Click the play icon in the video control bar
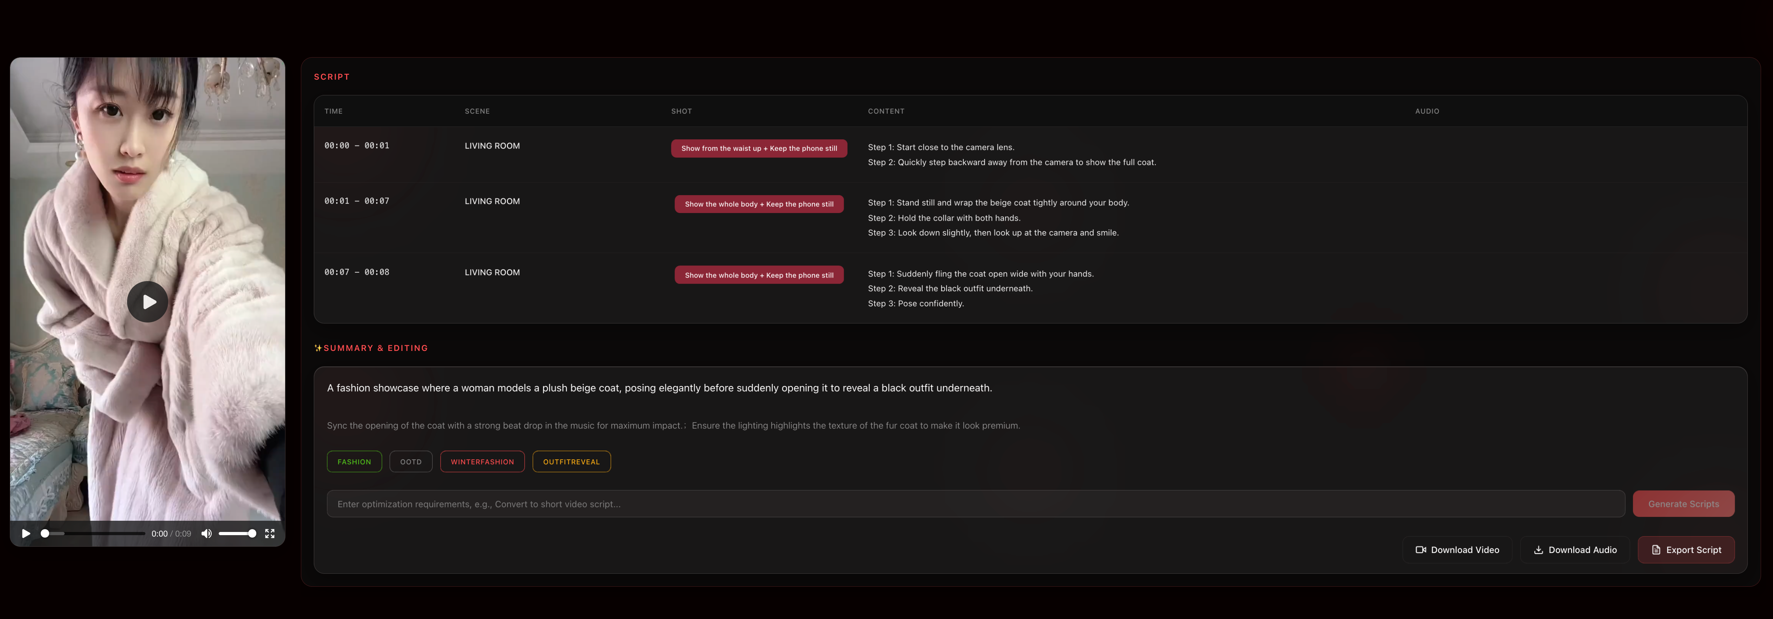 click(x=26, y=533)
